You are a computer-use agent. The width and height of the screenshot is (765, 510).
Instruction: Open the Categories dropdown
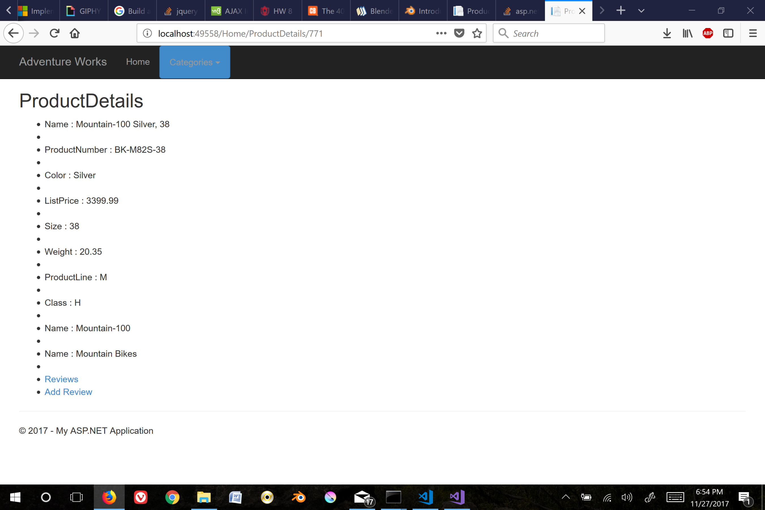194,62
